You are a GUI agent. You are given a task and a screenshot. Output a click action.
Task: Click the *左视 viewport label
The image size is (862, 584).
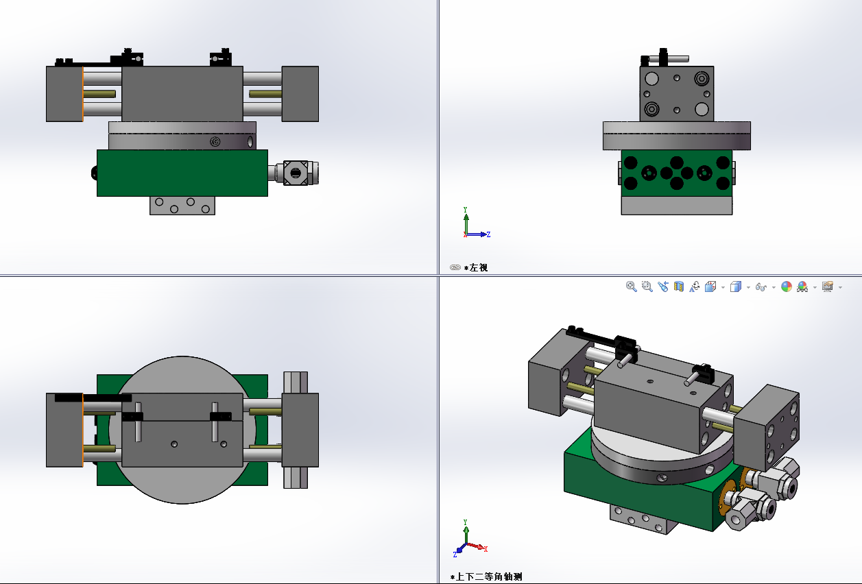pyautogui.click(x=476, y=267)
